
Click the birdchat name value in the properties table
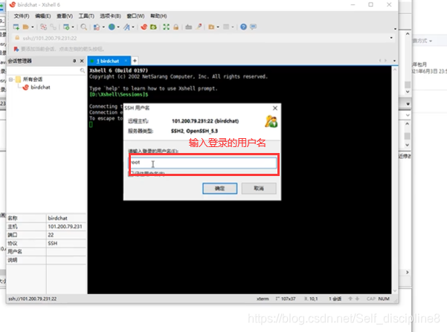coord(57,218)
